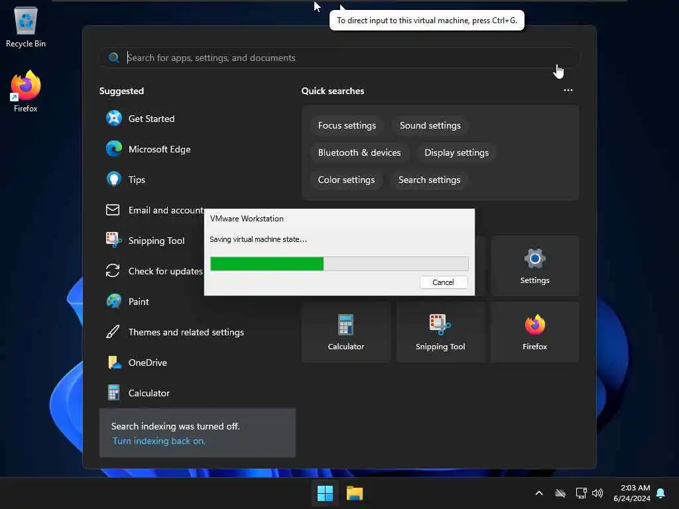Select Display settings quick search
The image size is (679, 509).
coord(456,153)
